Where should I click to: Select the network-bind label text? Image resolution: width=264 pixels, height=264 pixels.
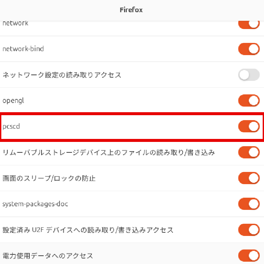(x=23, y=49)
